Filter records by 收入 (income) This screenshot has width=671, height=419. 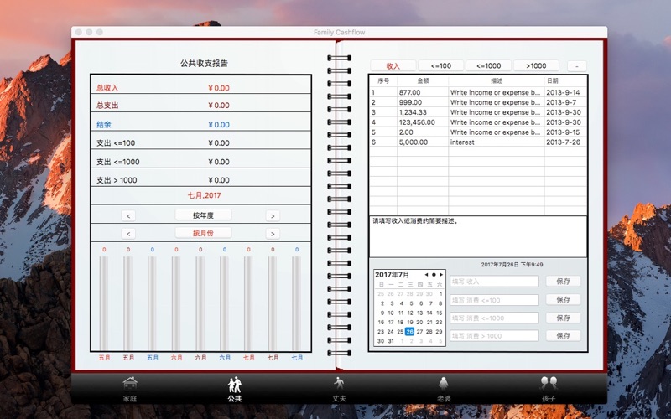[393, 65]
